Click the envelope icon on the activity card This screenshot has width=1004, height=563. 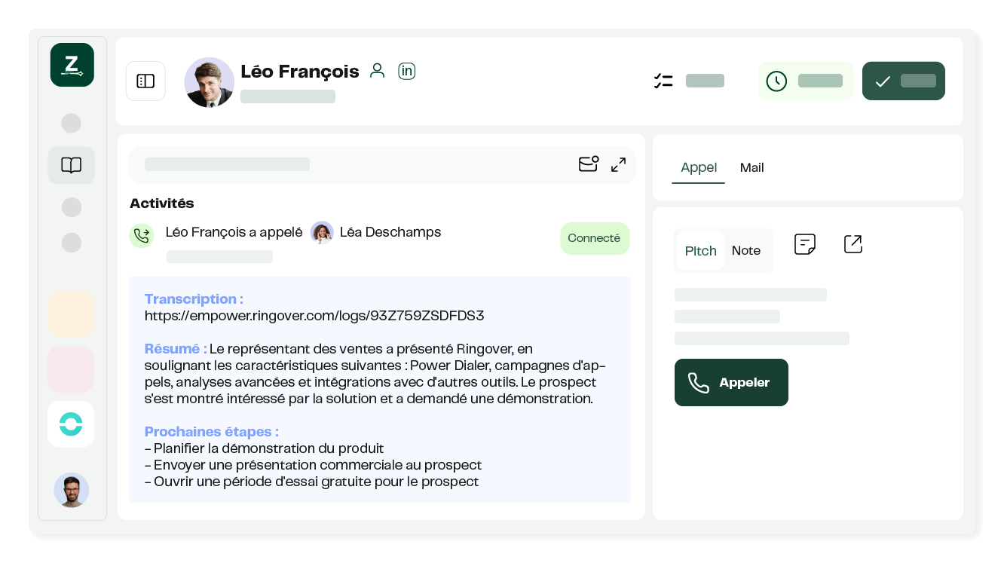[x=589, y=164]
